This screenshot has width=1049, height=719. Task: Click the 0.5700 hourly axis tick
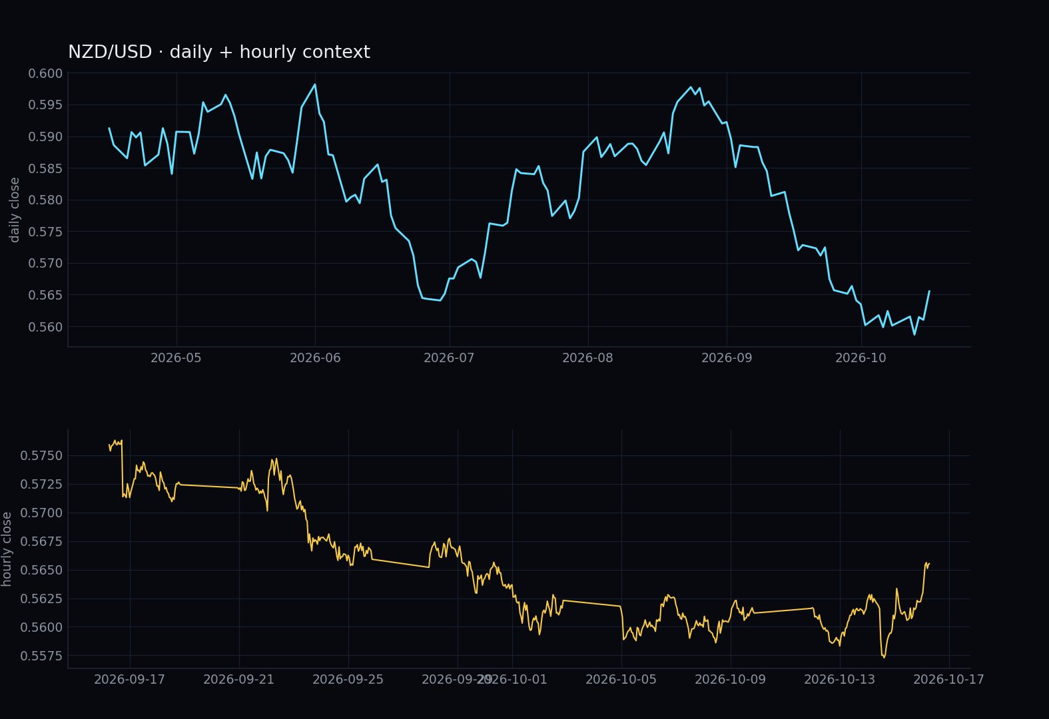pyautogui.click(x=41, y=513)
